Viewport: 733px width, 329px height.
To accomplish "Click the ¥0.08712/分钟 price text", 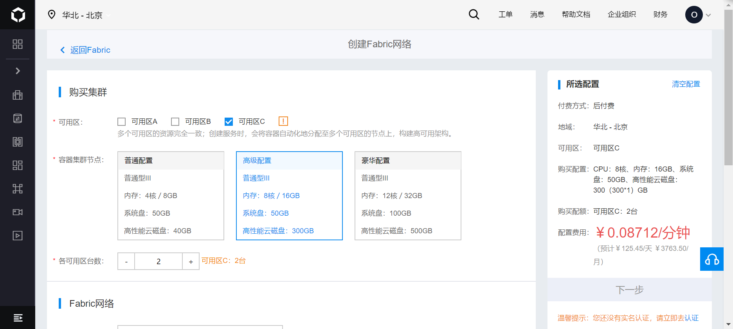I will pos(643,232).
